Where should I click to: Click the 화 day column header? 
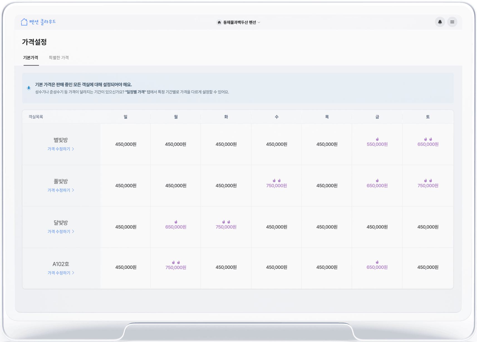226,117
